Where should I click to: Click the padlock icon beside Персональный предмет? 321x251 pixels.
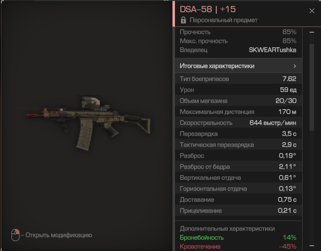pos(183,20)
